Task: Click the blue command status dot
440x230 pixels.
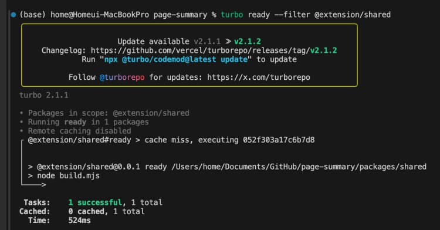Action: 13,15
